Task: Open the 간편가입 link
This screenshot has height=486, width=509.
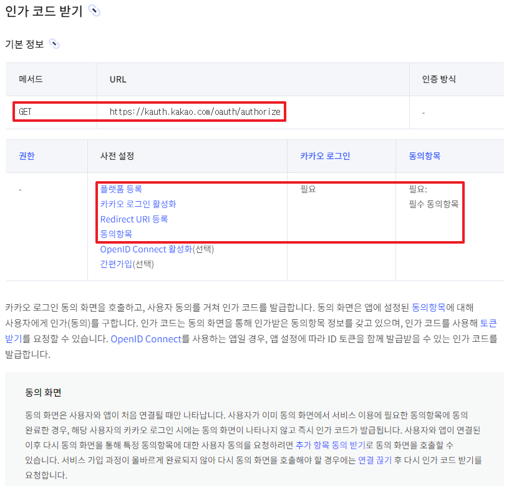Action: [x=116, y=264]
